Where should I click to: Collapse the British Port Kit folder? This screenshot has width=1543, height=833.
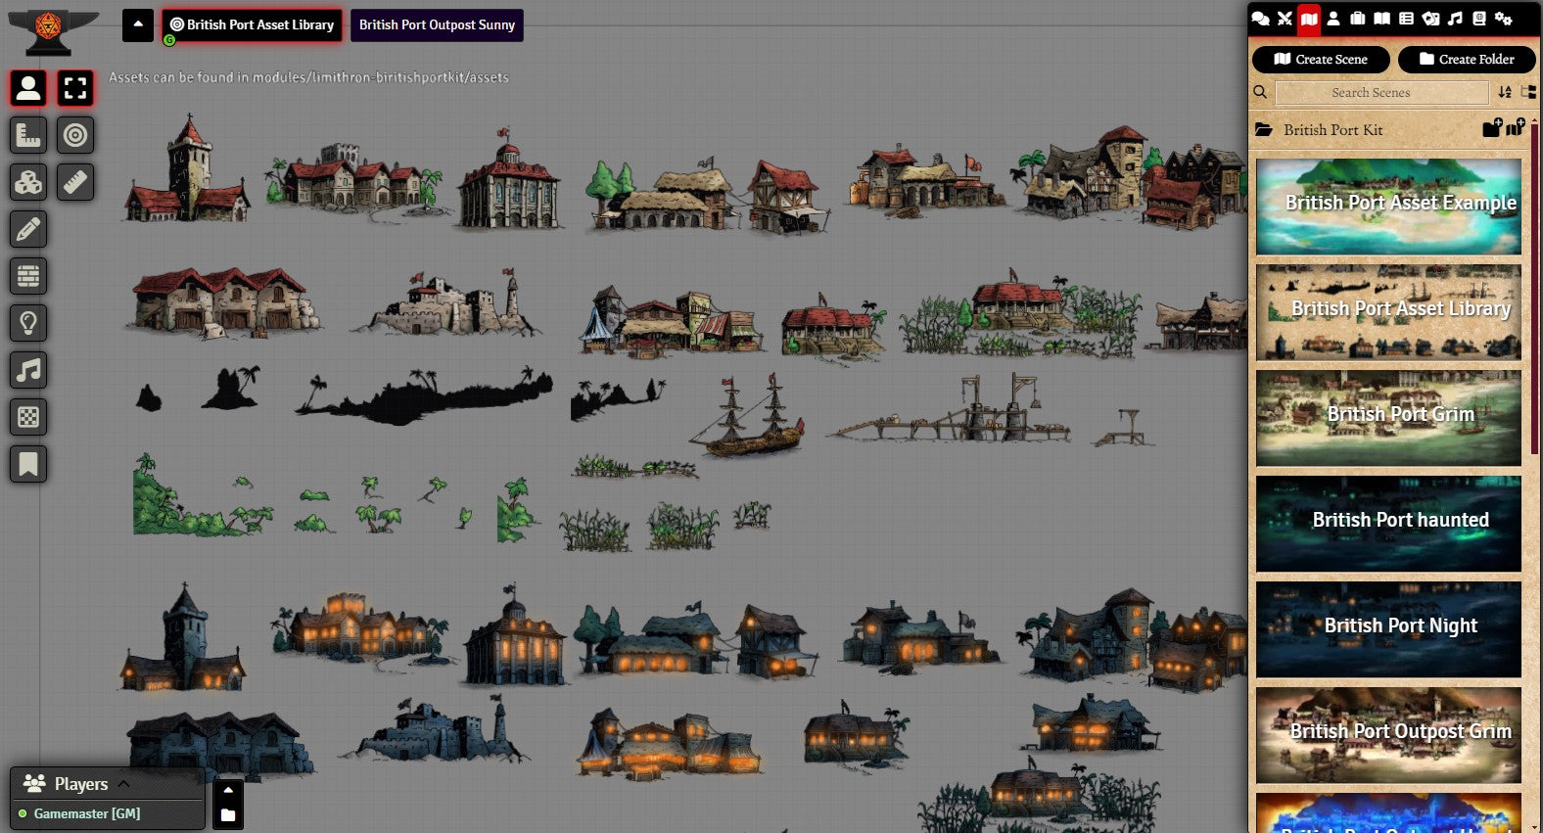pos(1264,129)
